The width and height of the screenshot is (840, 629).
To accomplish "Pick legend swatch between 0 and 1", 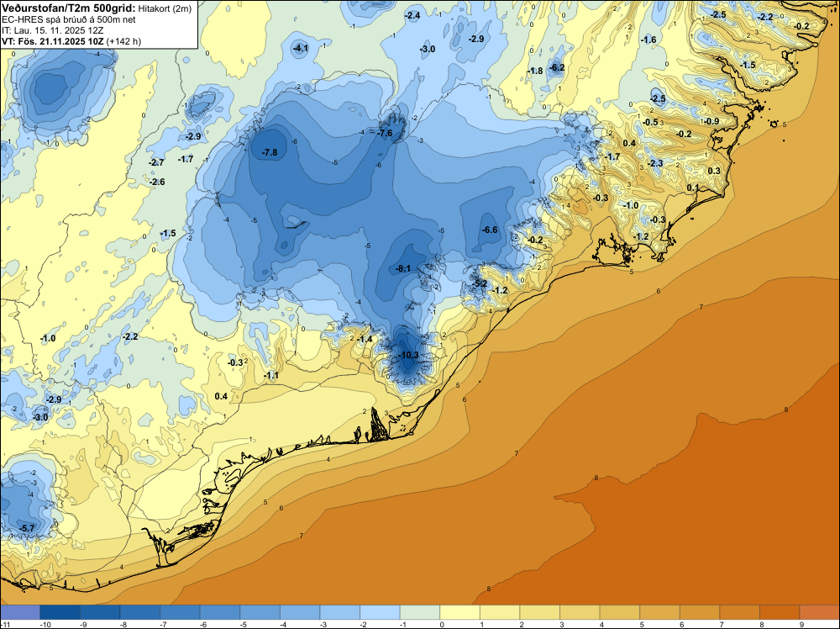I will [459, 612].
